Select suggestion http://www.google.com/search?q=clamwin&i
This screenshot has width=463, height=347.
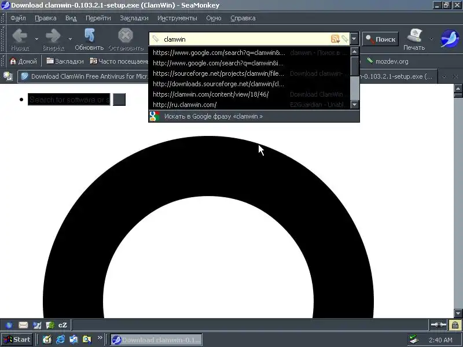click(x=249, y=63)
